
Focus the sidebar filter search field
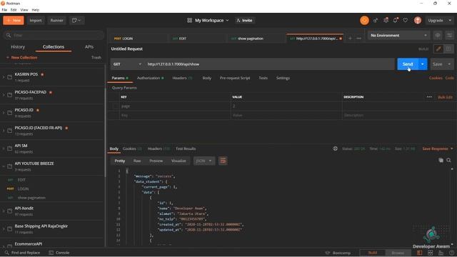(54, 35)
